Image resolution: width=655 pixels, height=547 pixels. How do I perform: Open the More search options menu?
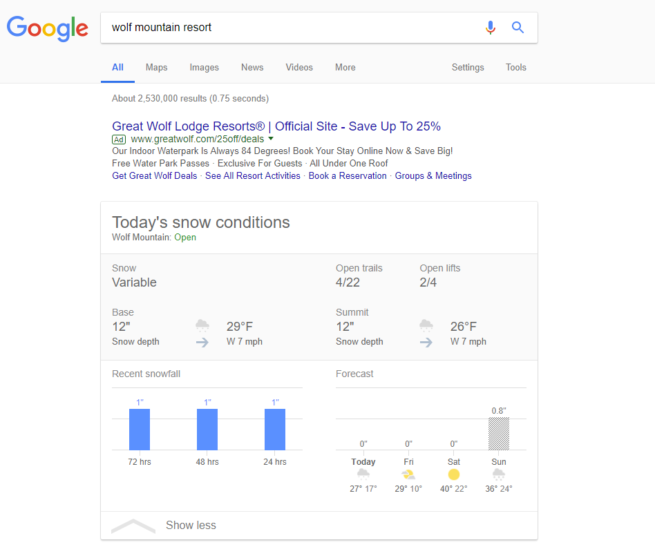[345, 67]
